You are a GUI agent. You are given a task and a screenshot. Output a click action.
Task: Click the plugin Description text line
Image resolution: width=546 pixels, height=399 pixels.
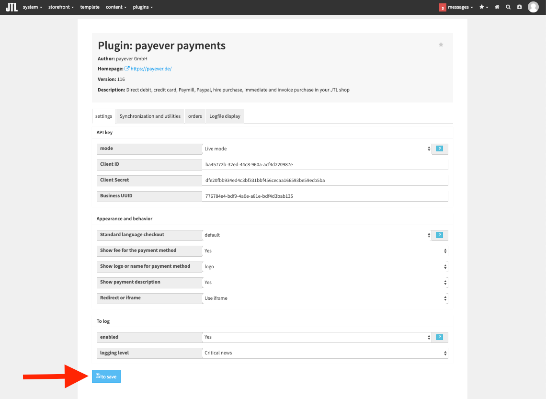click(224, 90)
